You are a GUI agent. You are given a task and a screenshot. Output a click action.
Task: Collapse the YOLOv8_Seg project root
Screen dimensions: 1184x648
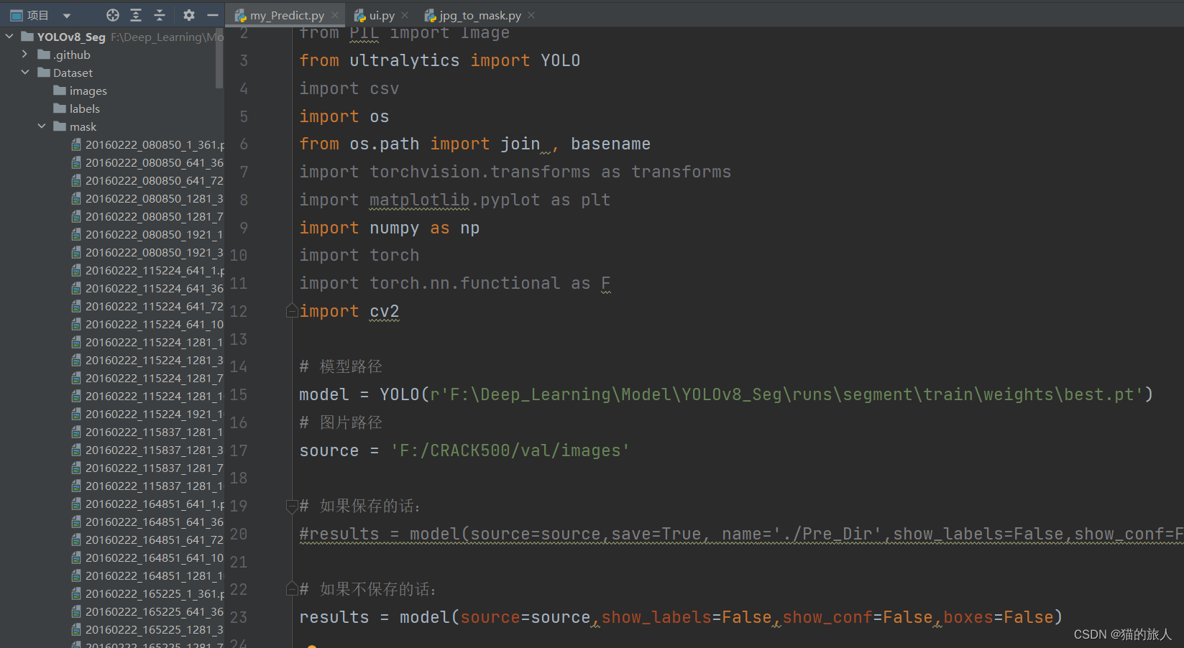pyautogui.click(x=9, y=36)
